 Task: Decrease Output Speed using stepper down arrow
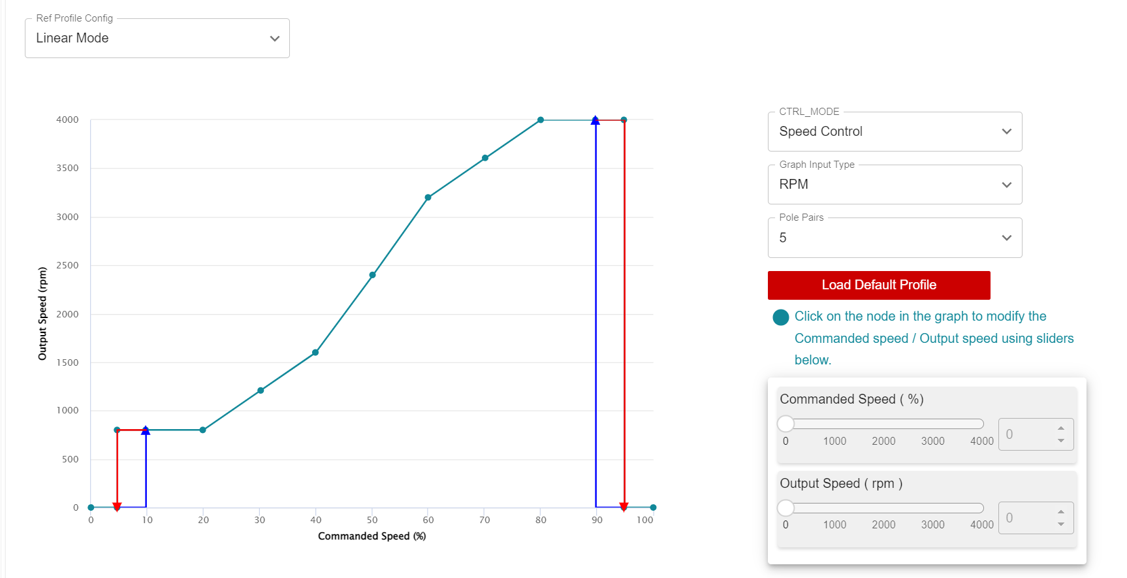coord(1061,524)
